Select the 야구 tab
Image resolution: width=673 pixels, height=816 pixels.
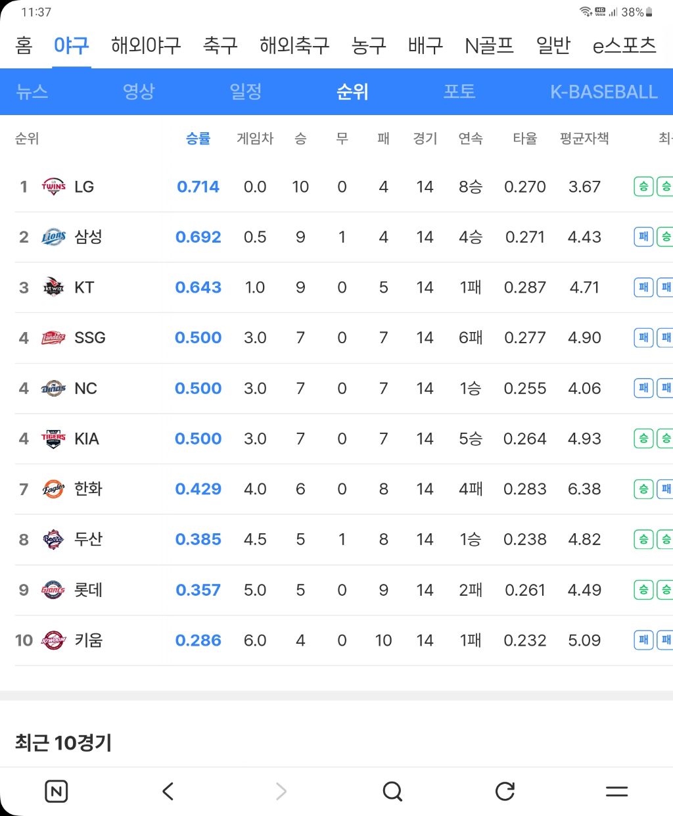(x=71, y=45)
